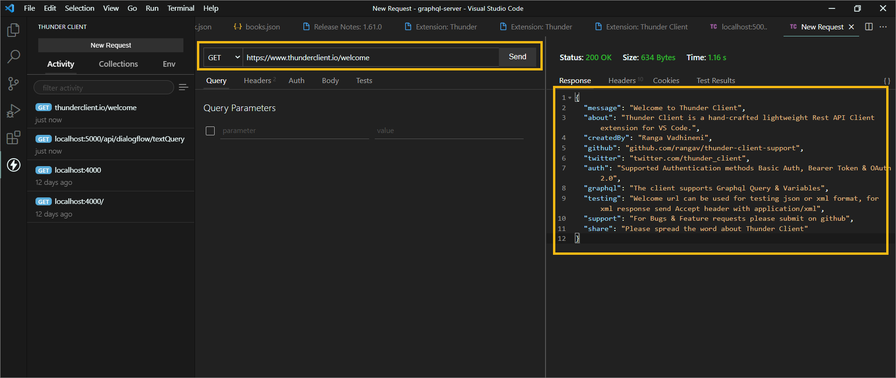Switch to the Env tab
896x378 pixels.
(x=169, y=64)
